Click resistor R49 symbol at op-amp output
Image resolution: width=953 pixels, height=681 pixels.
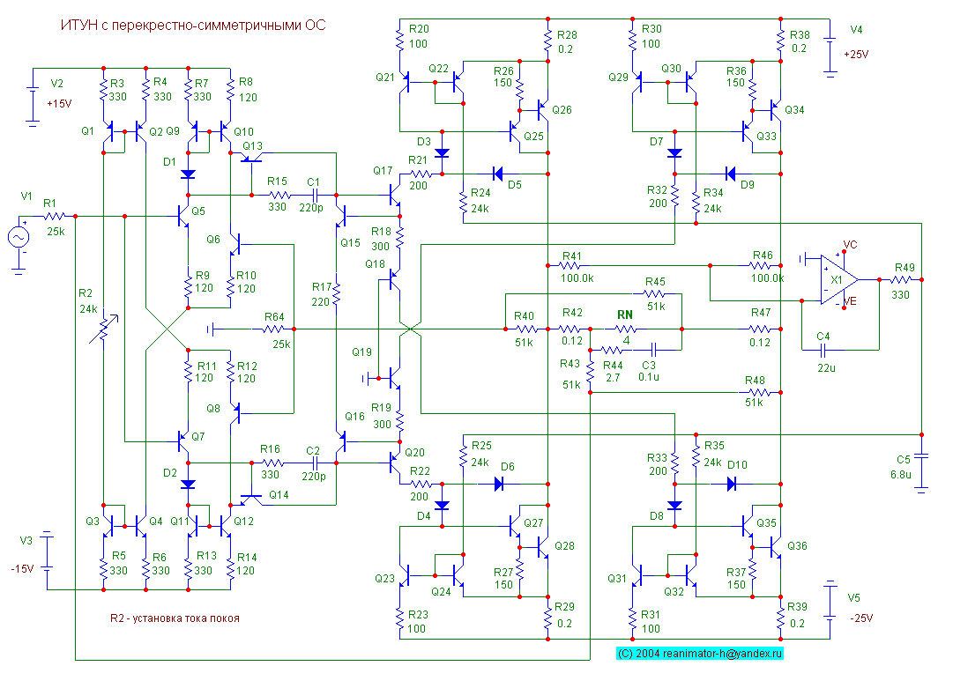click(x=901, y=279)
